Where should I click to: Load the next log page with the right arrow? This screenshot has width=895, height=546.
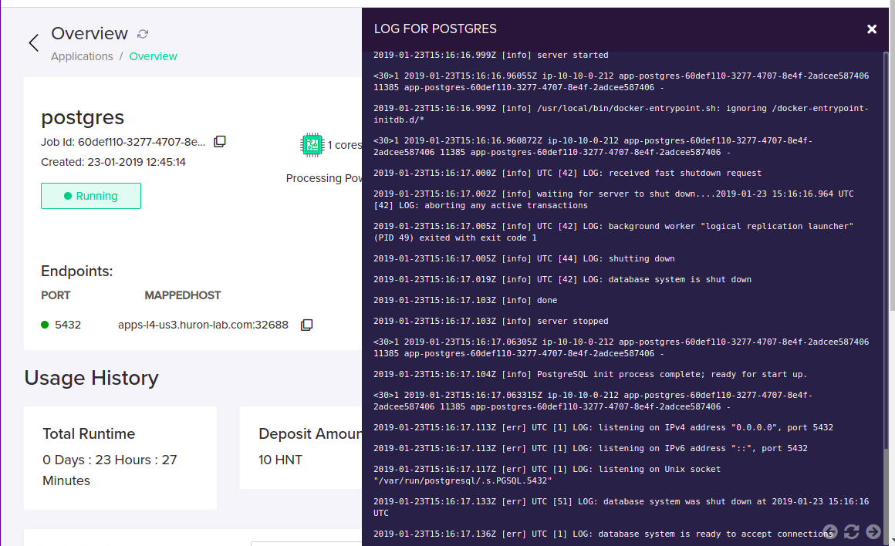coord(873,532)
